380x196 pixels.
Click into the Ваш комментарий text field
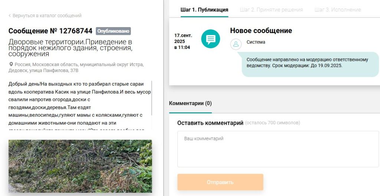tap(278, 149)
